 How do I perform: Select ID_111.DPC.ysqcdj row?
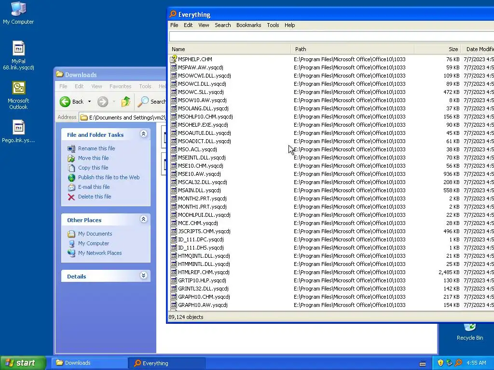(331, 239)
